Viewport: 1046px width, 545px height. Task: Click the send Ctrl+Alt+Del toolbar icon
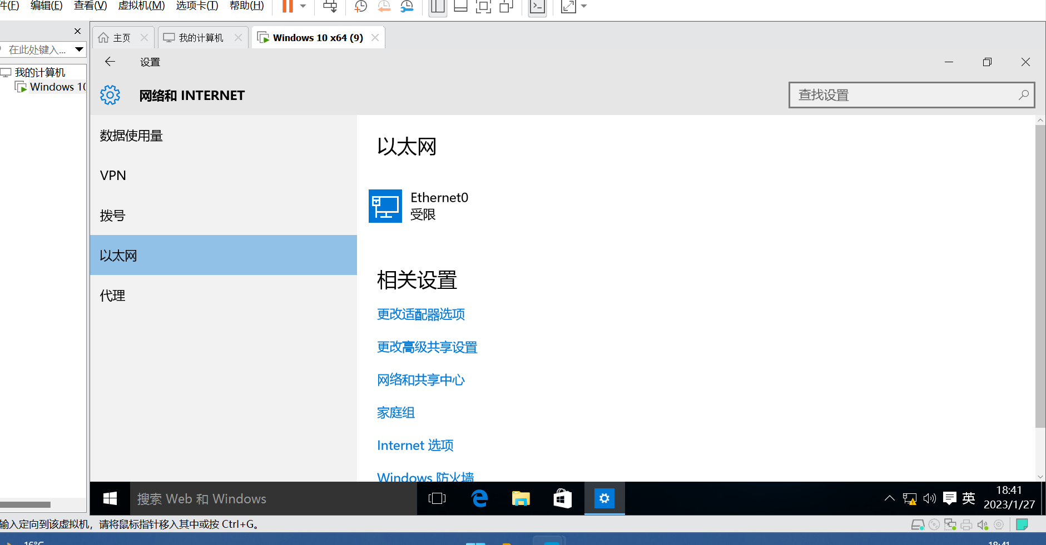(x=330, y=6)
